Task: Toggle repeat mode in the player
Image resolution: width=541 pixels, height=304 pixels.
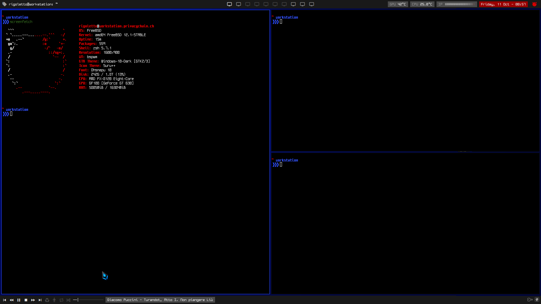Action: (61, 300)
